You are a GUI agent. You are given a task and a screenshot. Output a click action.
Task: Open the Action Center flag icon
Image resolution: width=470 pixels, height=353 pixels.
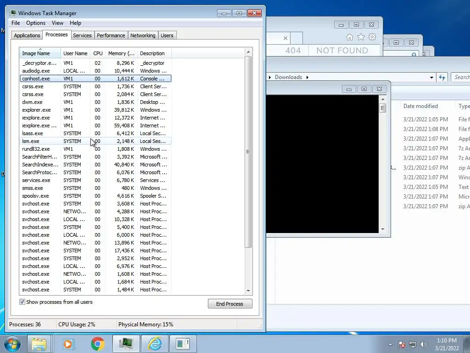pyautogui.click(x=401, y=344)
